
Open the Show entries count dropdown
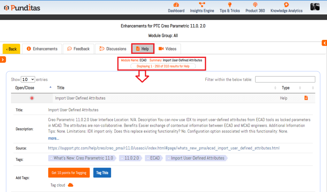(x=28, y=79)
